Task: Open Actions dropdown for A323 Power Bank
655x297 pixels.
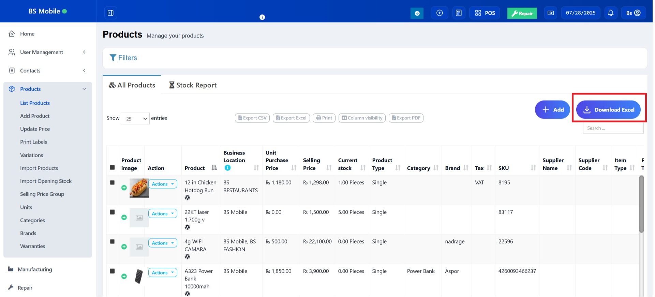Action: coord(163,272)
